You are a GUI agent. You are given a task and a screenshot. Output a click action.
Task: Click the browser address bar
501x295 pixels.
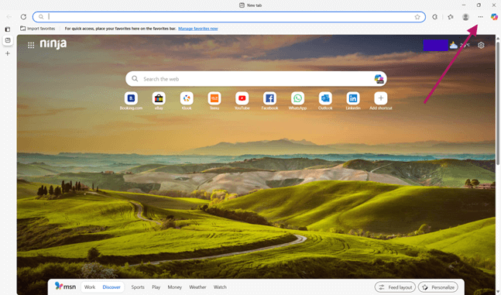[x=228, y=17]
